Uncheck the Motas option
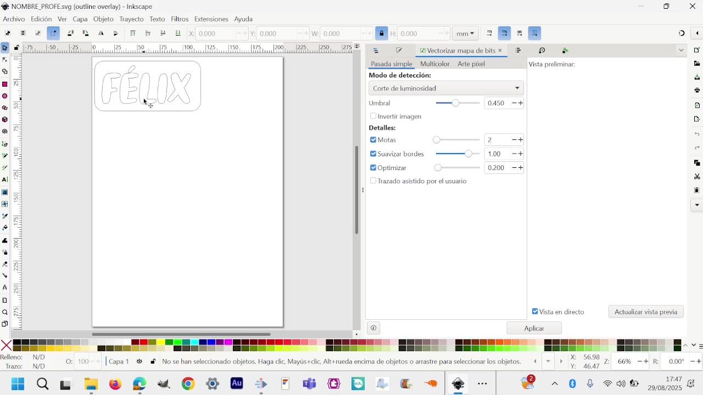Image resolution: width=703 pixels, height=395 pixels. click(x=373, y=140)
